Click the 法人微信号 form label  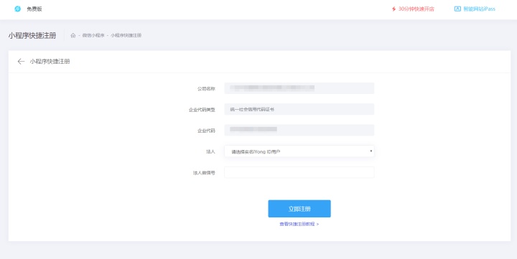204,173
